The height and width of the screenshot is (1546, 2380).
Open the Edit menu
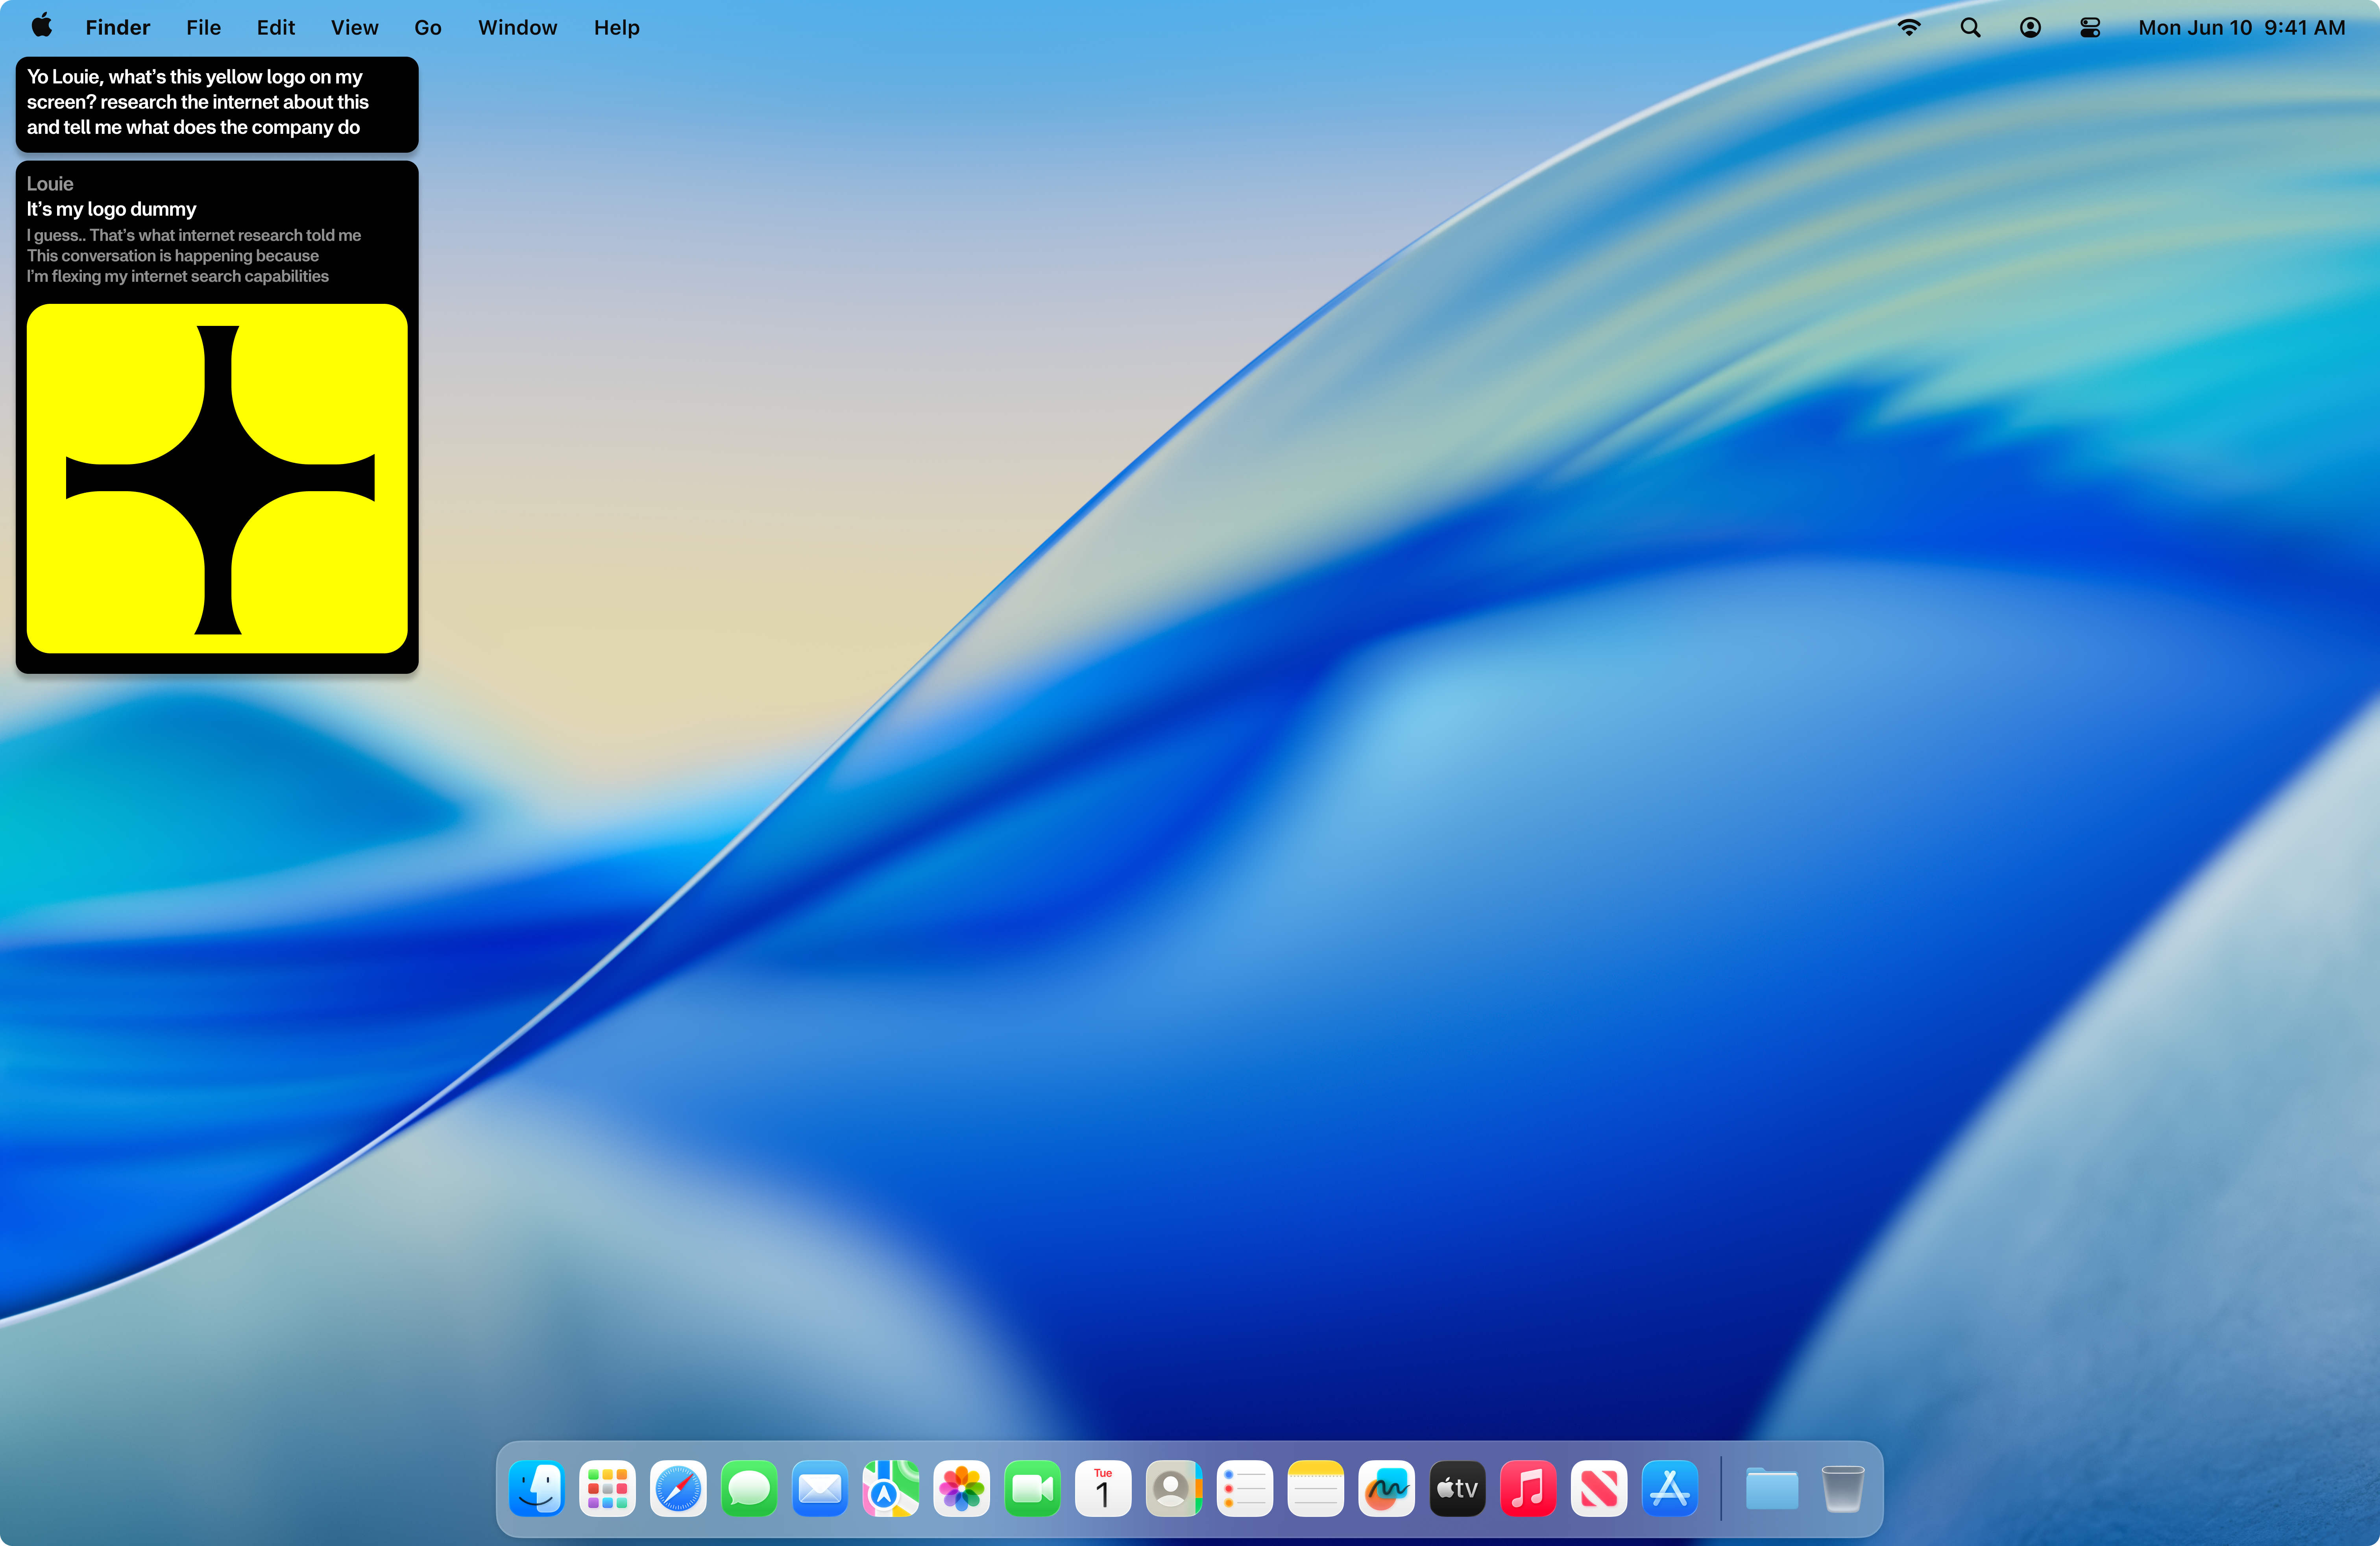coord(276,28)
